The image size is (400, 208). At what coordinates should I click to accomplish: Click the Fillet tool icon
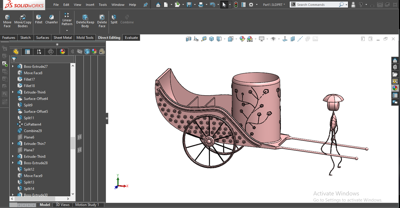pyautogui.click(x=39, y=19)
